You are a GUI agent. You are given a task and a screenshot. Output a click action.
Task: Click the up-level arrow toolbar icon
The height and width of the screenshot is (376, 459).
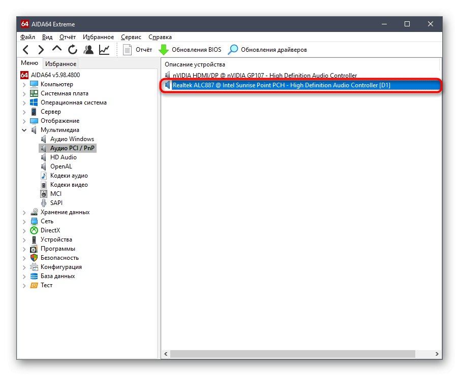click(57, 49)
